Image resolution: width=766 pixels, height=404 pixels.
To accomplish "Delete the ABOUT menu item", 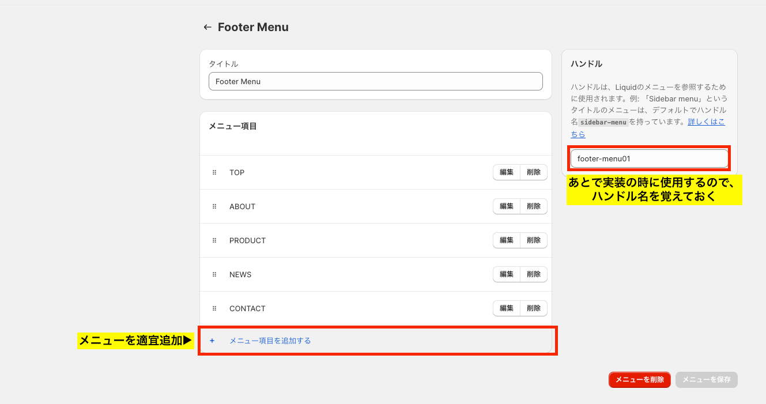I will 534,206.
